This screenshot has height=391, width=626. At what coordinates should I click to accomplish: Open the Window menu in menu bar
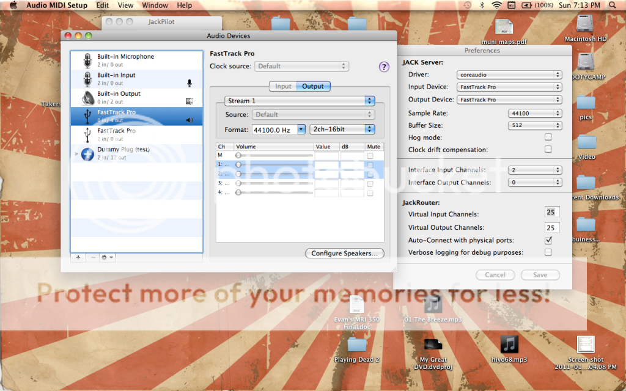[155, 5]
